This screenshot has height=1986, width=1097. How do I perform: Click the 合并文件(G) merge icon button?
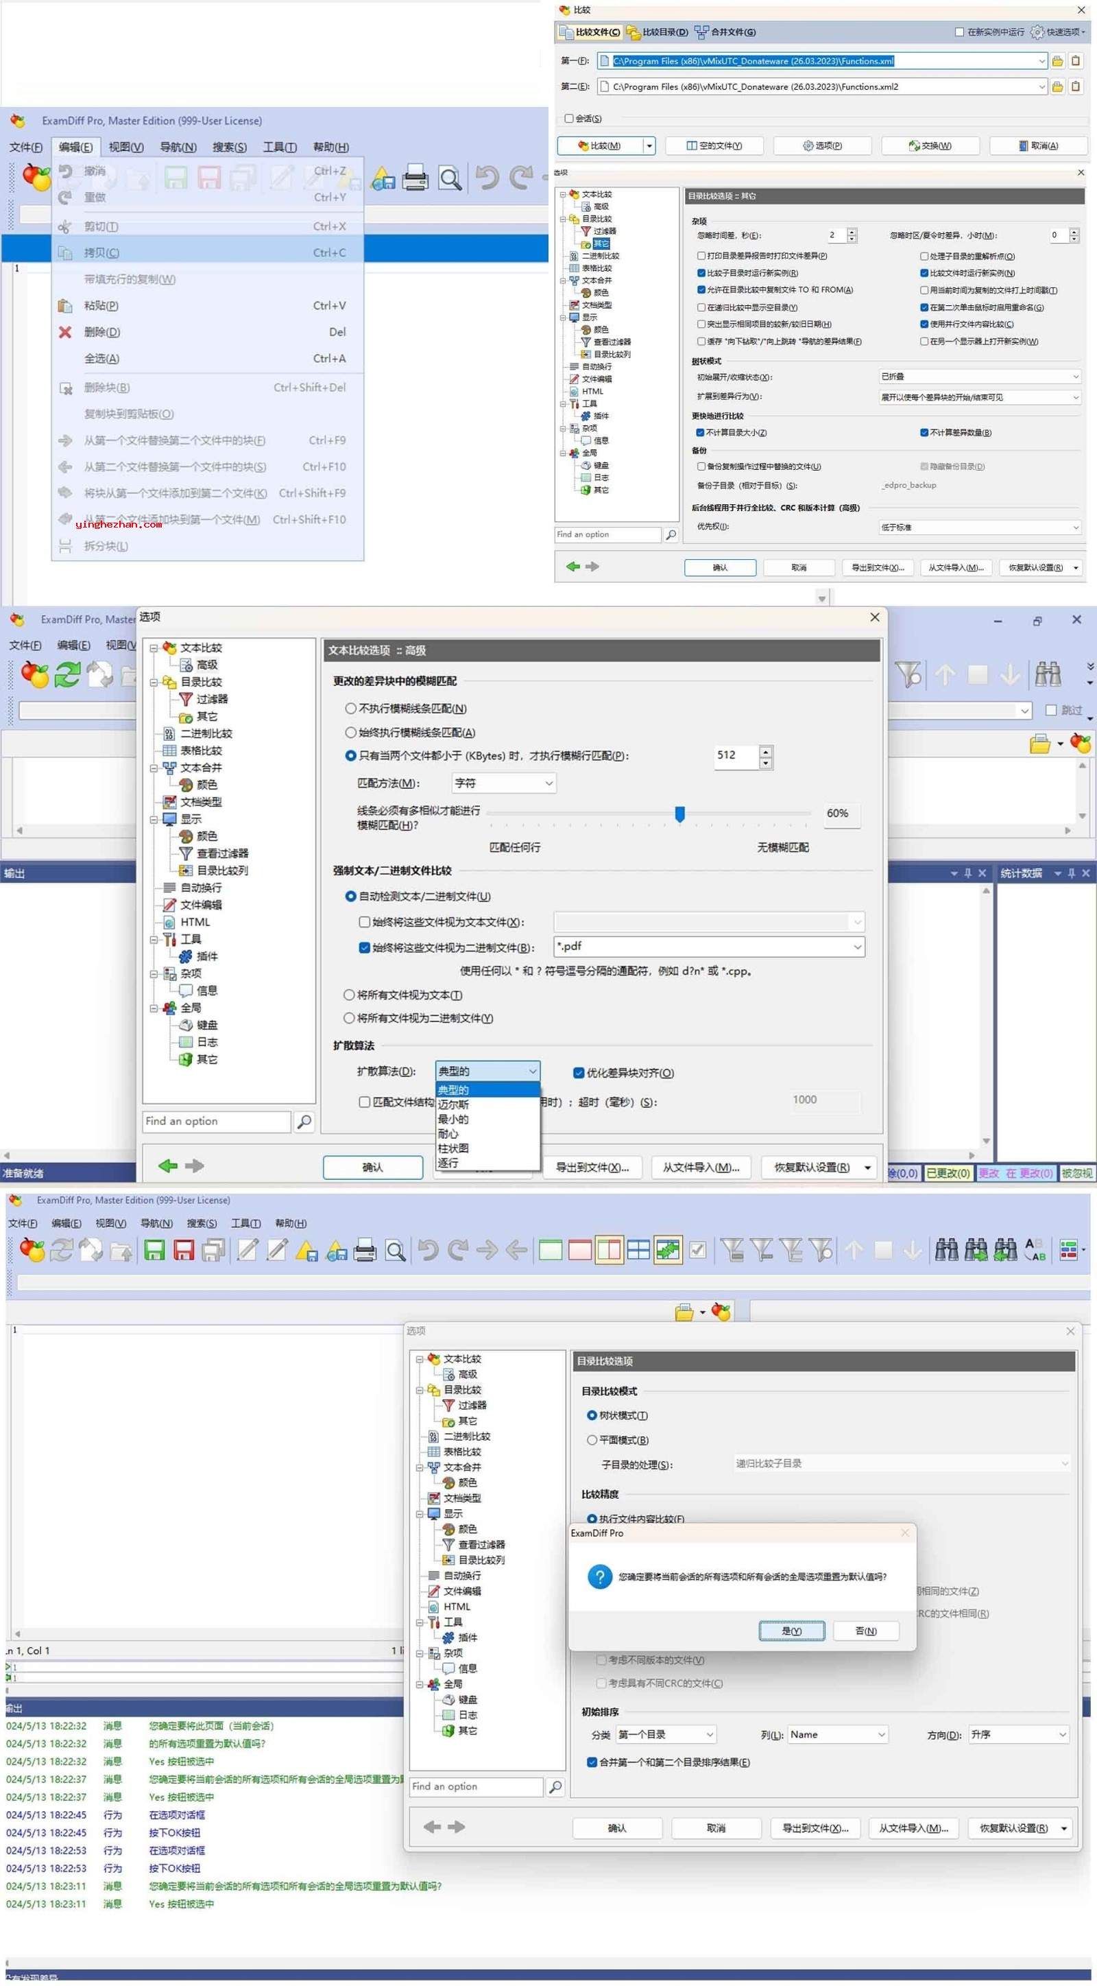[724, 32]
